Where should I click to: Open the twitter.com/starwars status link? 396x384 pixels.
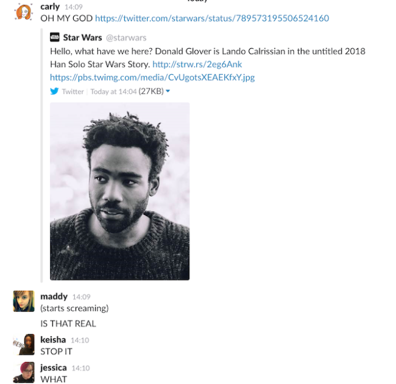[x=212, y=18]
